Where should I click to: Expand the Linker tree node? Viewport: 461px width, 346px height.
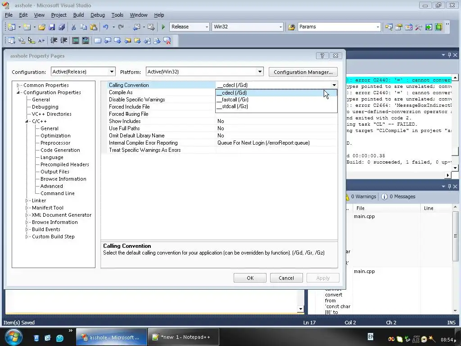pos(27,200)
